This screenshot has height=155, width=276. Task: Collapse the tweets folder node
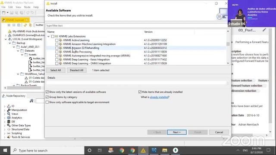tap(22, 55)
